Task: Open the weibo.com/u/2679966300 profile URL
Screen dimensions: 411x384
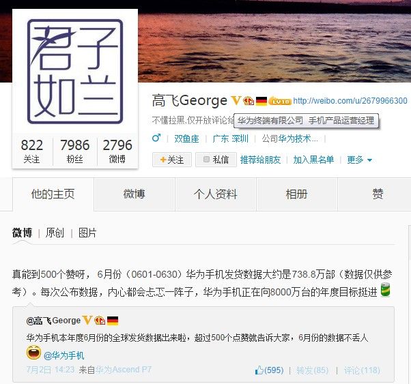Action: [350, 101]
